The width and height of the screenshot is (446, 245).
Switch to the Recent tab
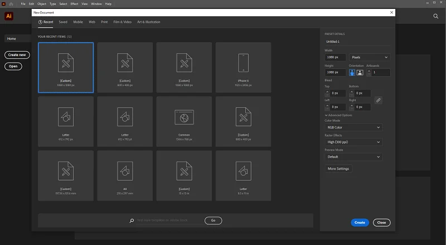pyautogui.click(x=46, y=22)
